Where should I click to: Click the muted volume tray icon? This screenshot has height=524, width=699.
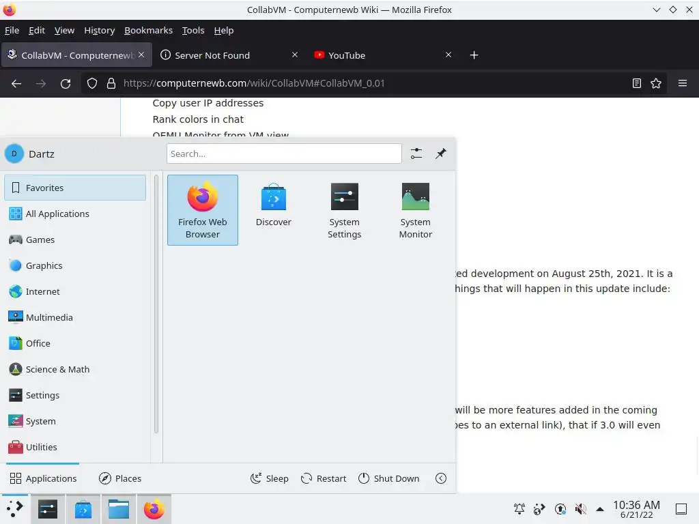pos(580,509)
